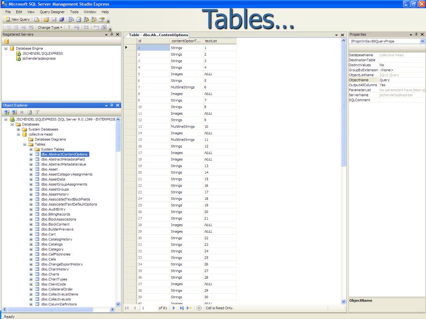426x319 pixels.
Task: Click the Add Group By icon
Action: 86,27
